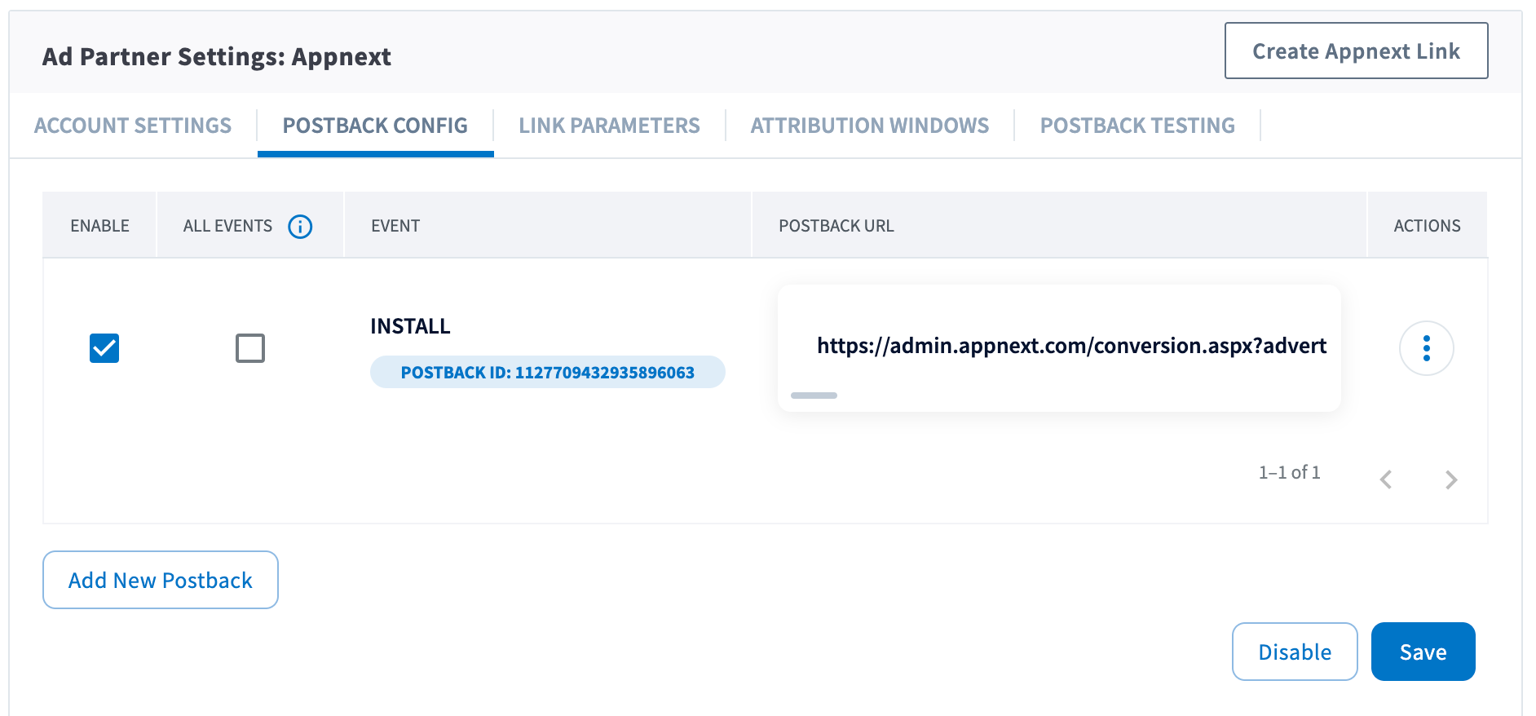1536x716 pixels.
Task: Go to the Postback Testing tab
Action: coord(1137,126)
